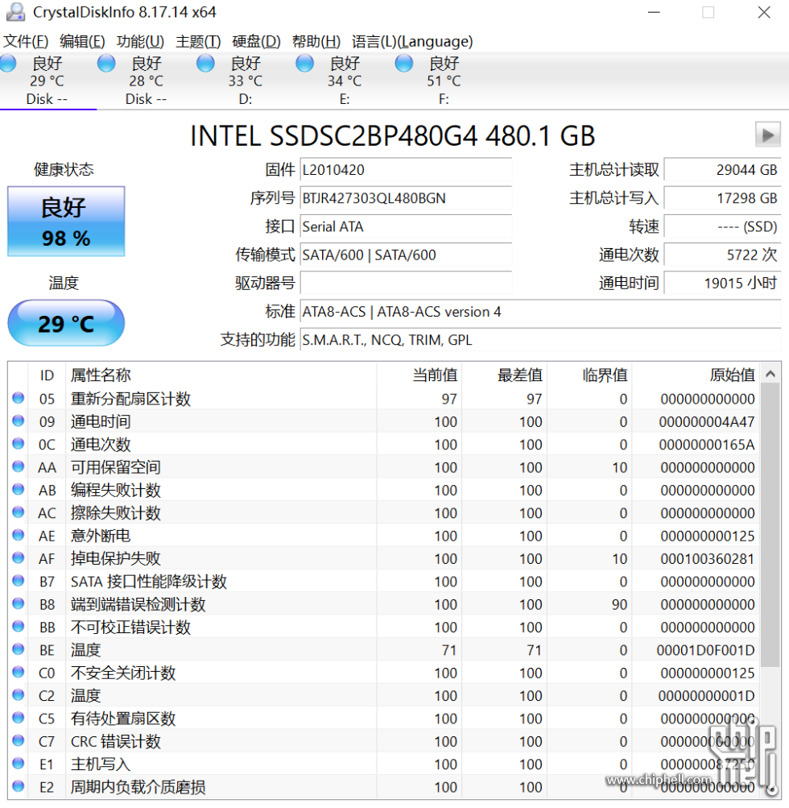This screenshot has height=808, width=789.
Task: Click the 原始值 column header
Action: 696,375
